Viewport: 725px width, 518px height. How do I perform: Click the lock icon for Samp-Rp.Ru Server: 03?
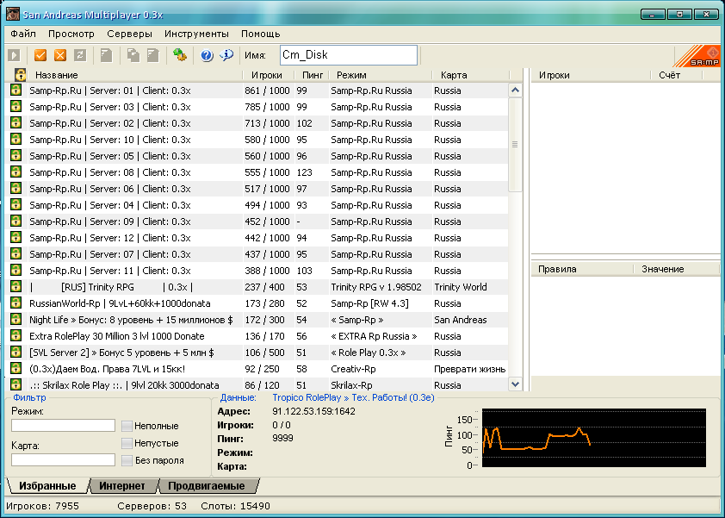pyautogui.click(x=16, y=107)
